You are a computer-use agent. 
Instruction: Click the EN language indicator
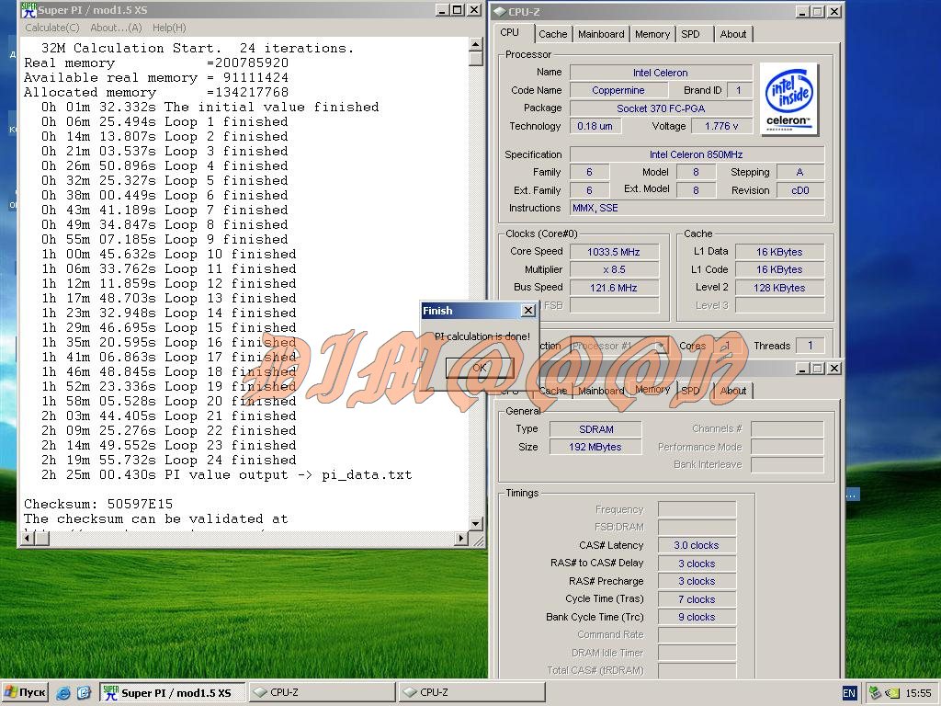coord(849,693)
